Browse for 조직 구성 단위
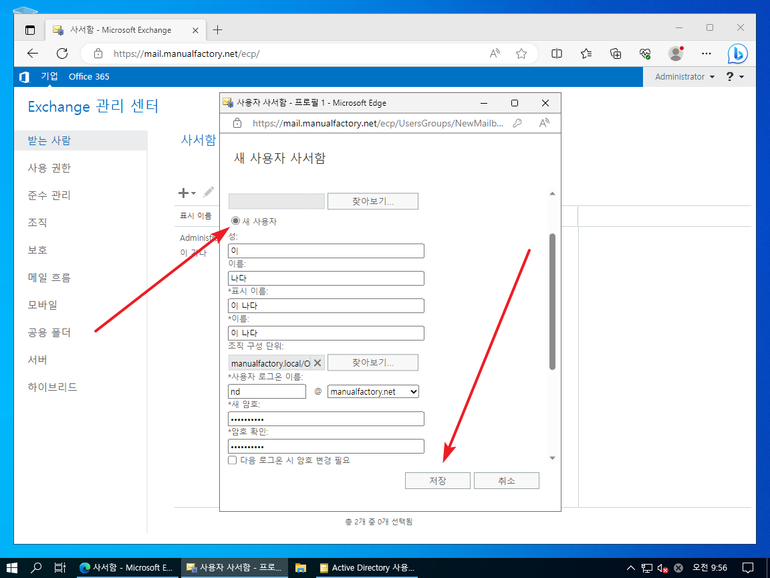770x578 pixels. pyautogui.click(x=373, y=362)
